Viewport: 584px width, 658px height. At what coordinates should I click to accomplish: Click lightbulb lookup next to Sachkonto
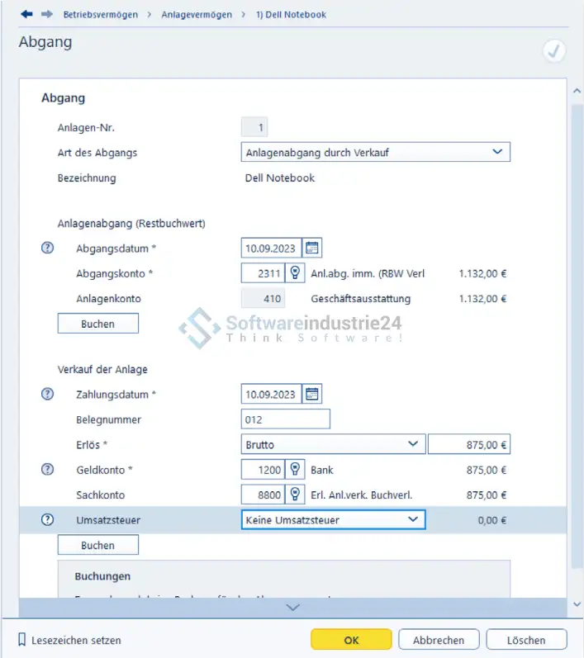[x=294, y=495]
